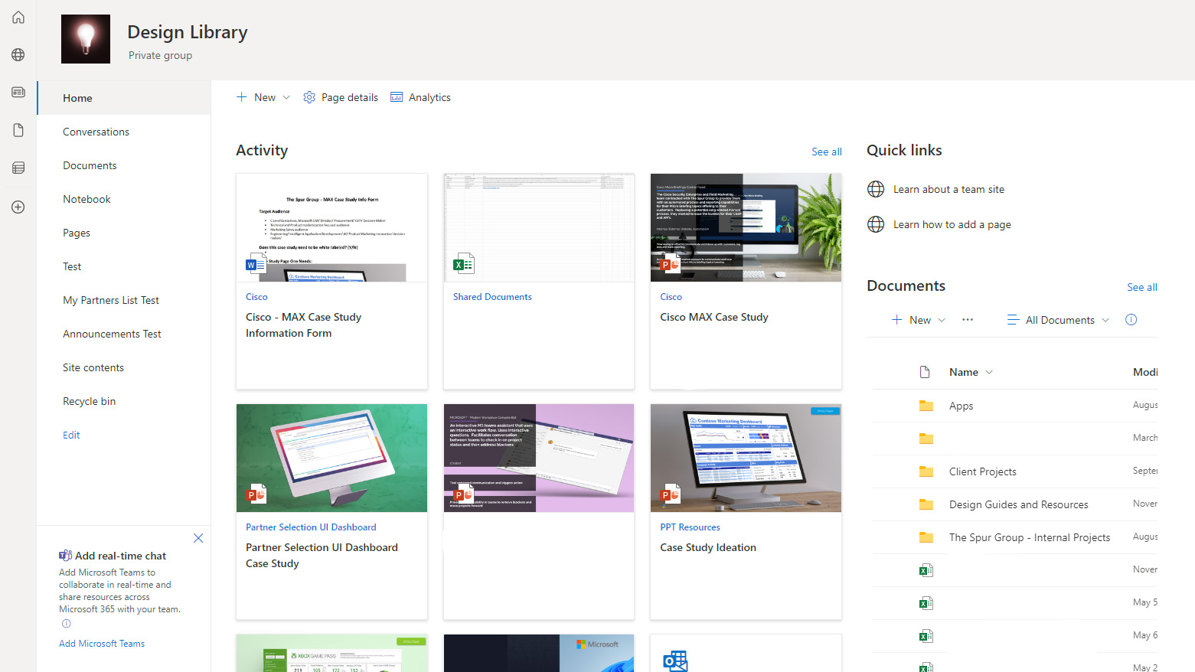Expand the New dropdown chevron in command bar
The height and width of the screenshot is (672, 1195).
coord(286,97)
